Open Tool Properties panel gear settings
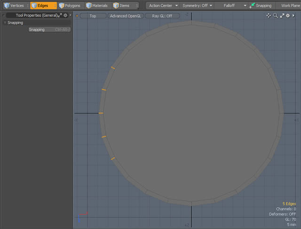 pyautogui.click(x=65, y=15)
